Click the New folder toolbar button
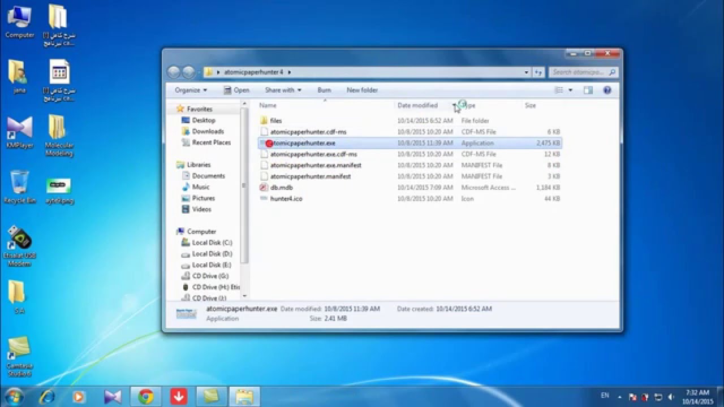 (362, 90)
